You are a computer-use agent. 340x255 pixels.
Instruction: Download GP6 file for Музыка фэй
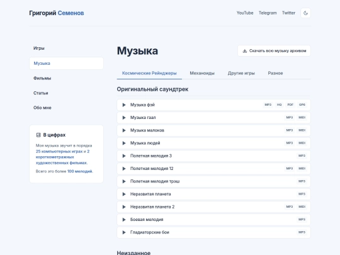[302, 105]
